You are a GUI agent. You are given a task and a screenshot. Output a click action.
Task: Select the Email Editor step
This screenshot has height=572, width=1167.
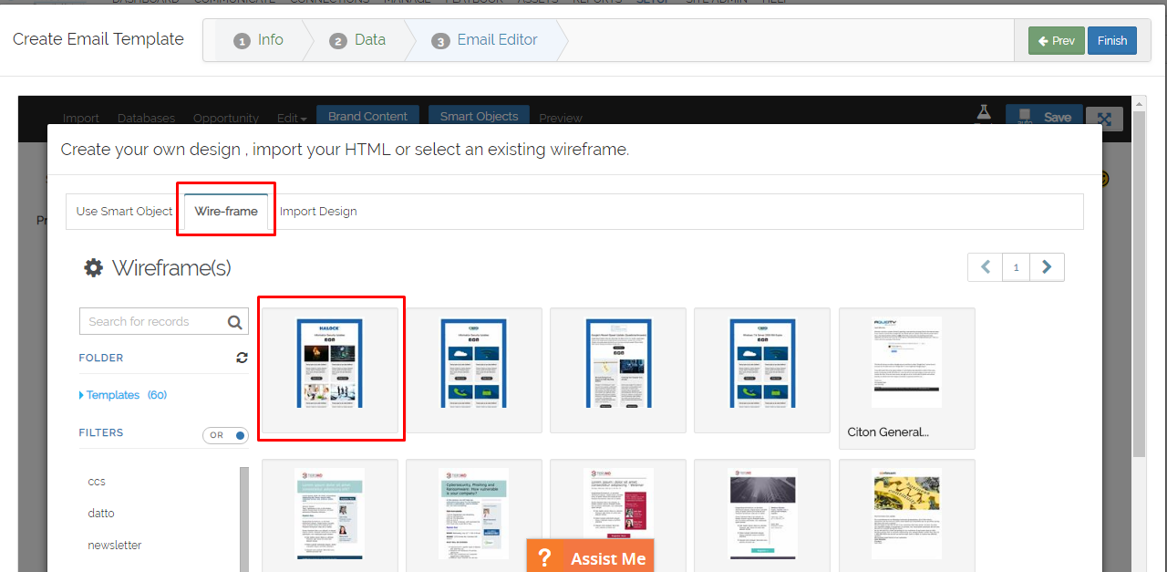point(485,40)
